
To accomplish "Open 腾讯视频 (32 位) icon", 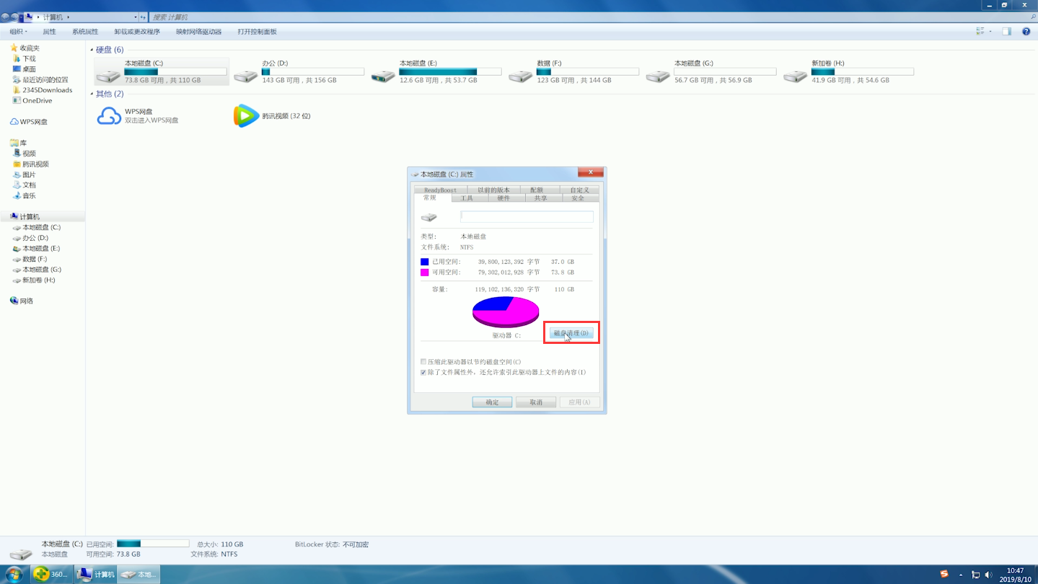I will pyautogui.click(x=246, y=116).
